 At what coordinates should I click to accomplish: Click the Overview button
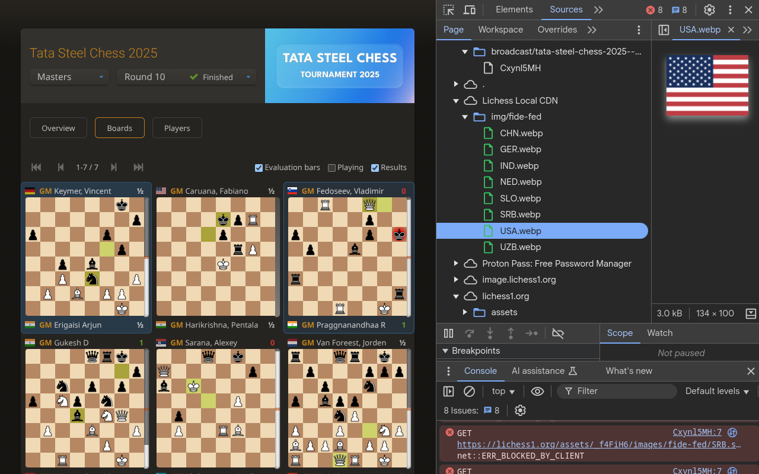click(58, 128)
